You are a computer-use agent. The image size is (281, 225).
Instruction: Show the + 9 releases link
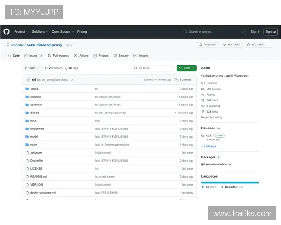[209, 146]
